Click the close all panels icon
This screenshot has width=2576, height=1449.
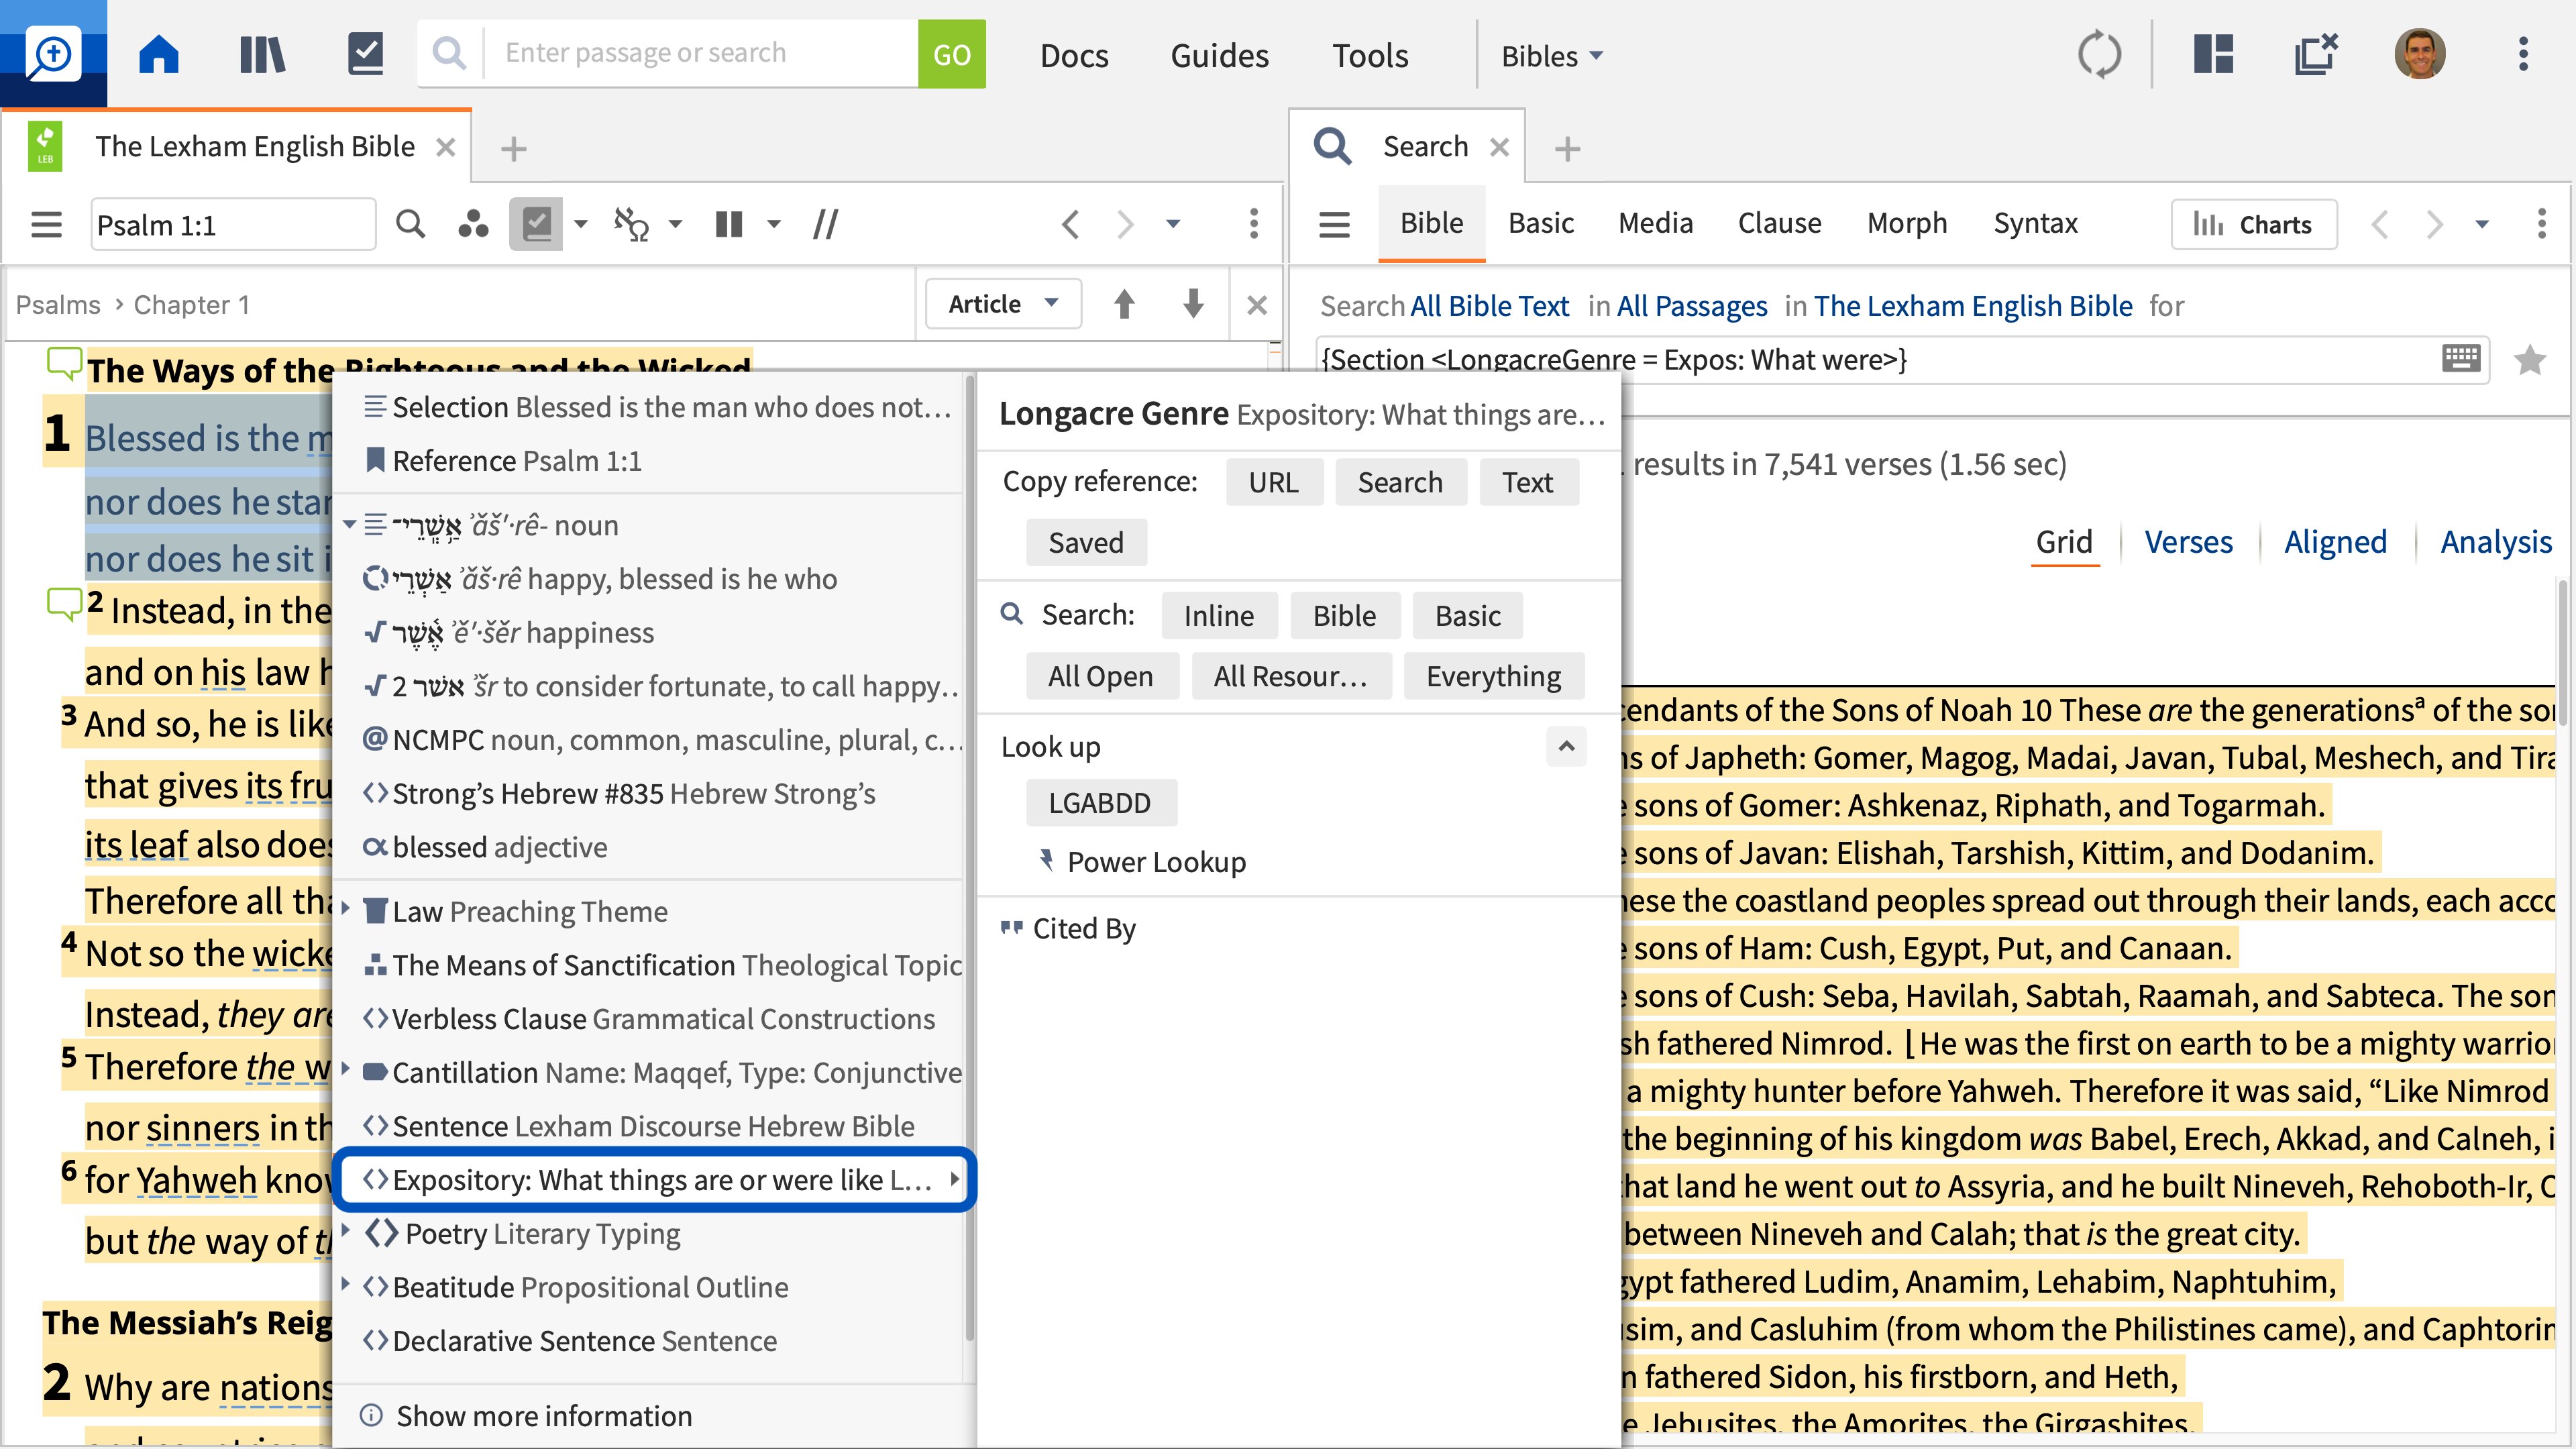(2315, 54)
